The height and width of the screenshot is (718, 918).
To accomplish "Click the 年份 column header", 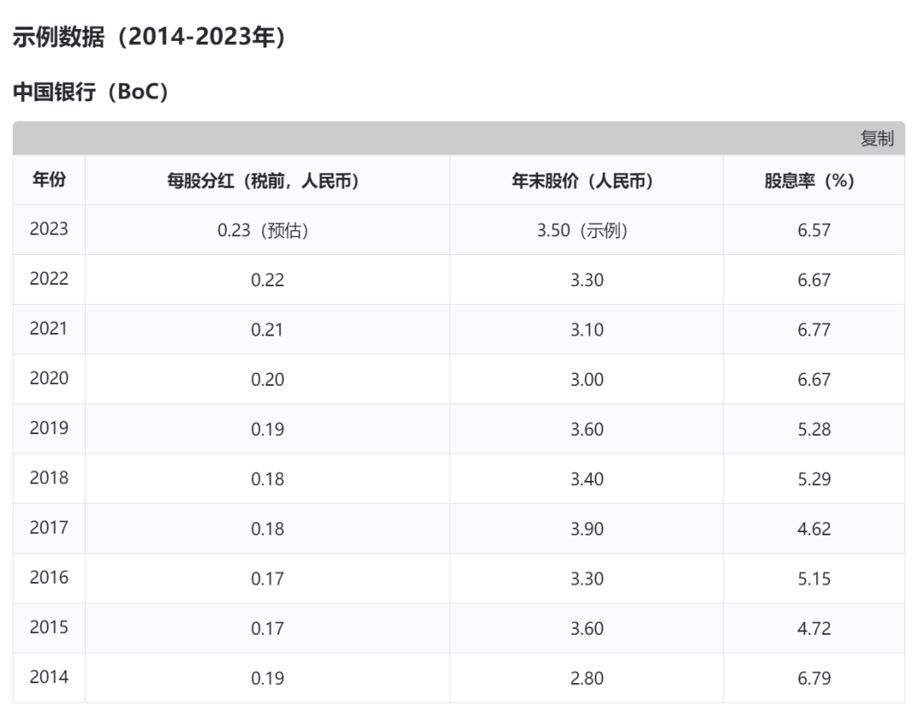I will click(48, 180).
